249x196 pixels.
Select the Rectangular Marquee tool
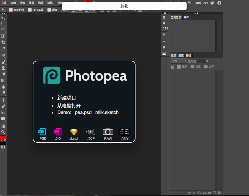tap(3, 24)
